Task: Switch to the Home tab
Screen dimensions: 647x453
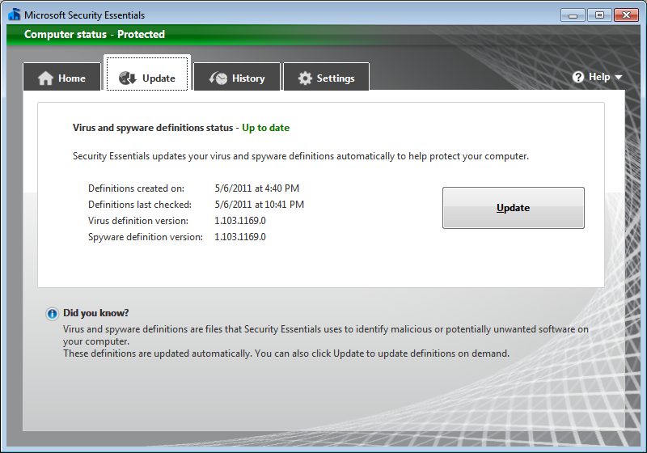Action: 71,78
